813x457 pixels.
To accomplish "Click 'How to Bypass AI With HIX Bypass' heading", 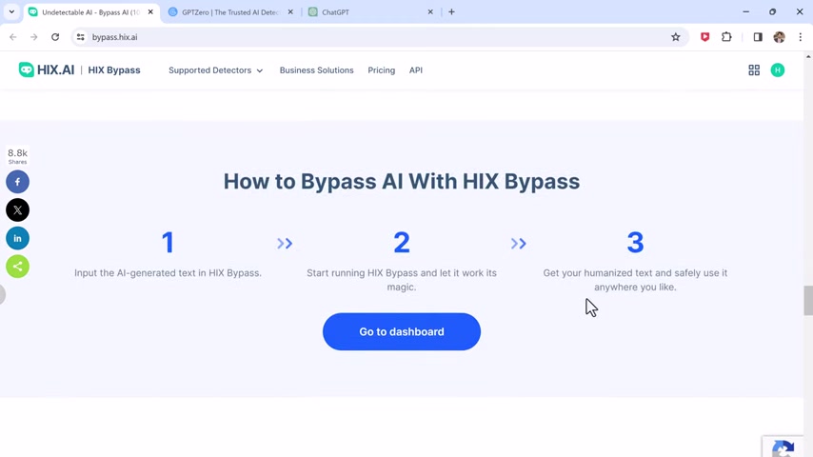I will (x=402, y=181).
